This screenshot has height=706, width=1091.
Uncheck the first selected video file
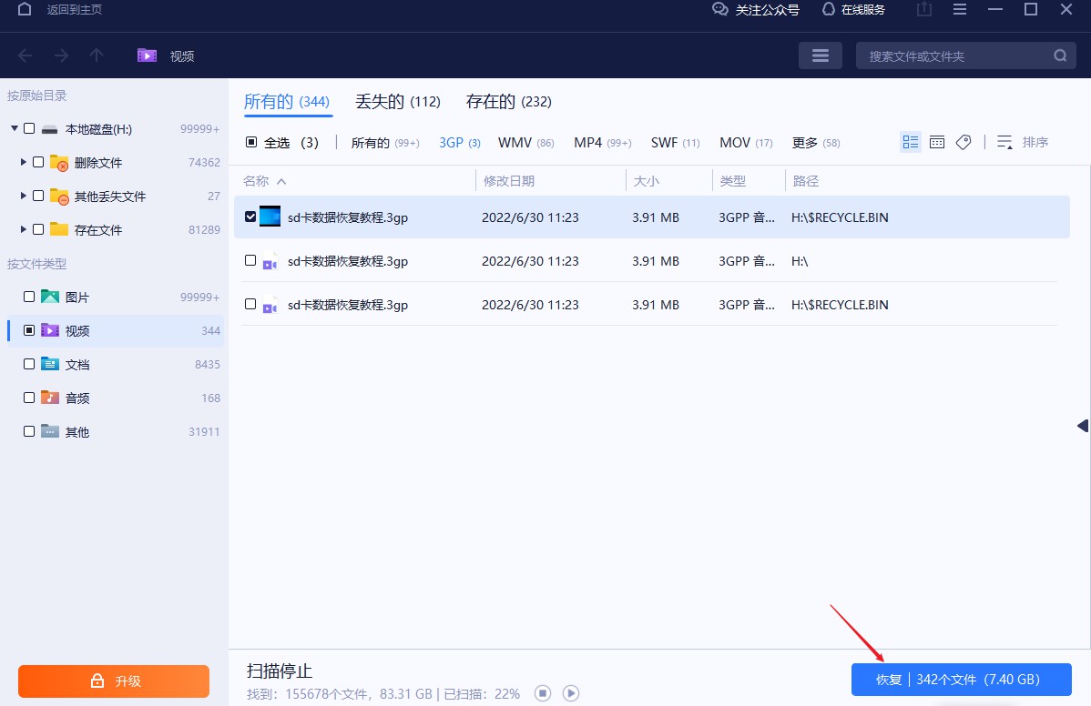pos(250,217)
